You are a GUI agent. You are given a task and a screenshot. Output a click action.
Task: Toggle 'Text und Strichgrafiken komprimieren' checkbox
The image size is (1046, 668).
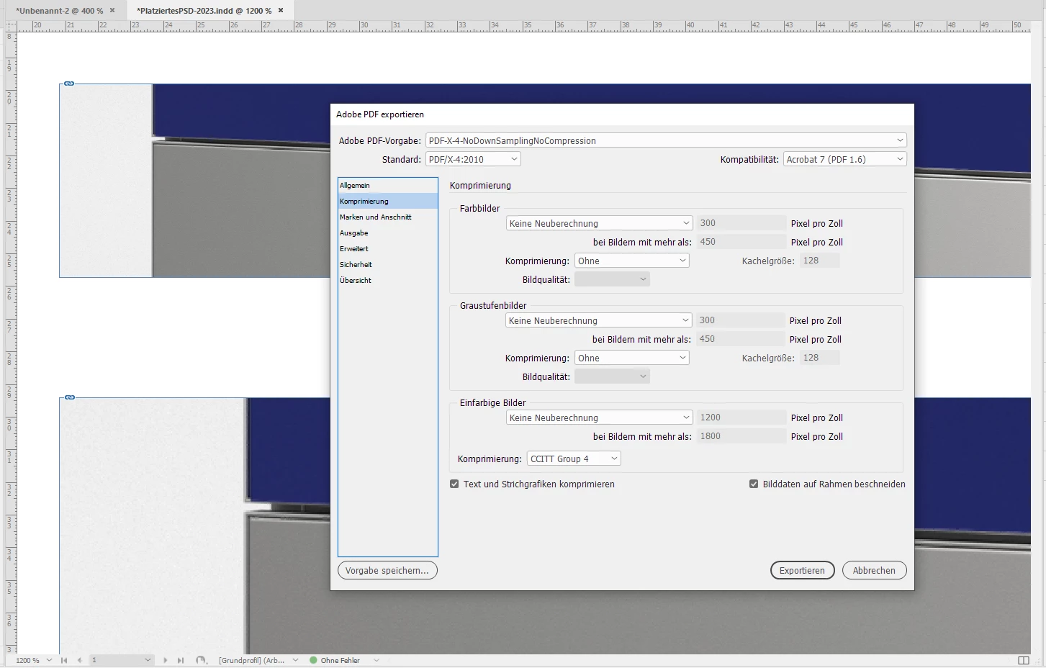tap(454, 484)
